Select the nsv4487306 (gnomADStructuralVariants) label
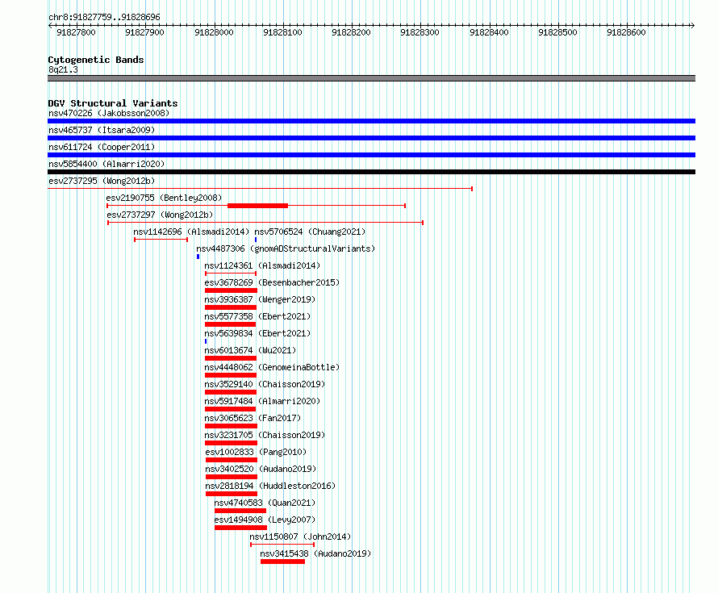 tap(286, 248)
